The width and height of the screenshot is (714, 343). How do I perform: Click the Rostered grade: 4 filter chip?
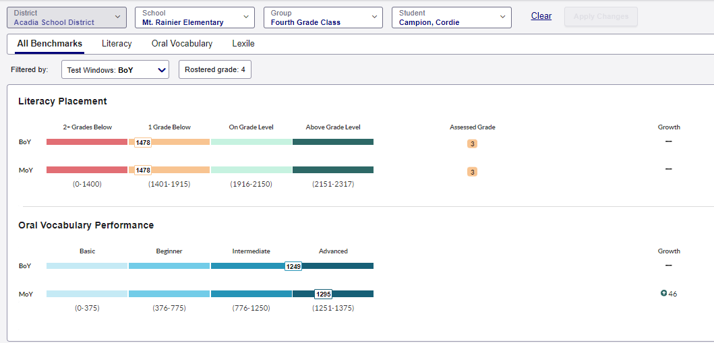214,69
